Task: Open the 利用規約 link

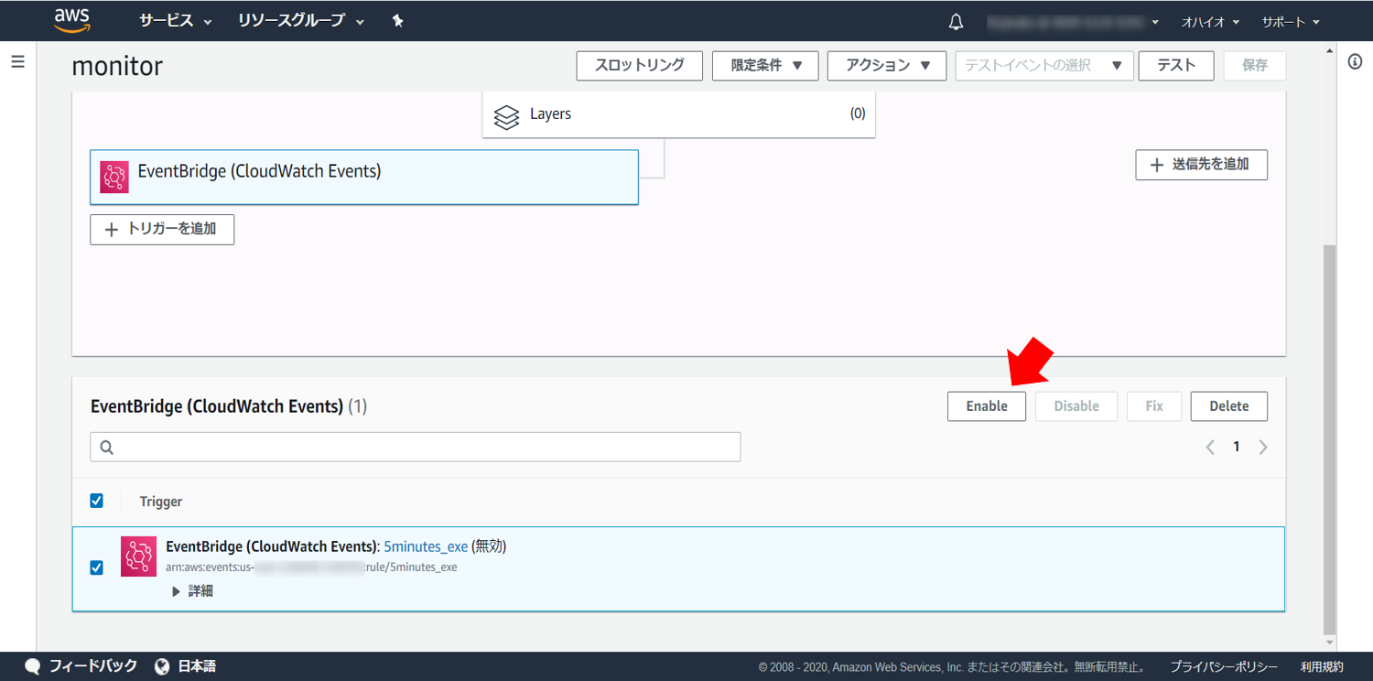Action: [1322, 667]
